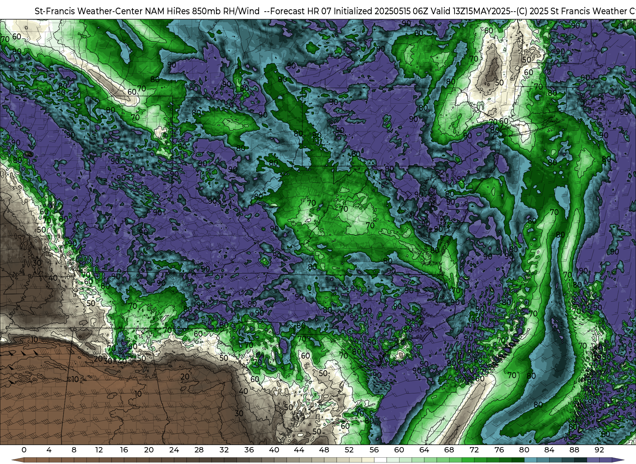This screenshot has width=636, height=464.
Task: Click the '24' colorbar tick label
Action: coord(174,450)
